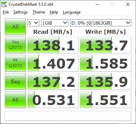Click the 1.407 4K Q32T1 read result
136x124 pixels.
[53, 63]
